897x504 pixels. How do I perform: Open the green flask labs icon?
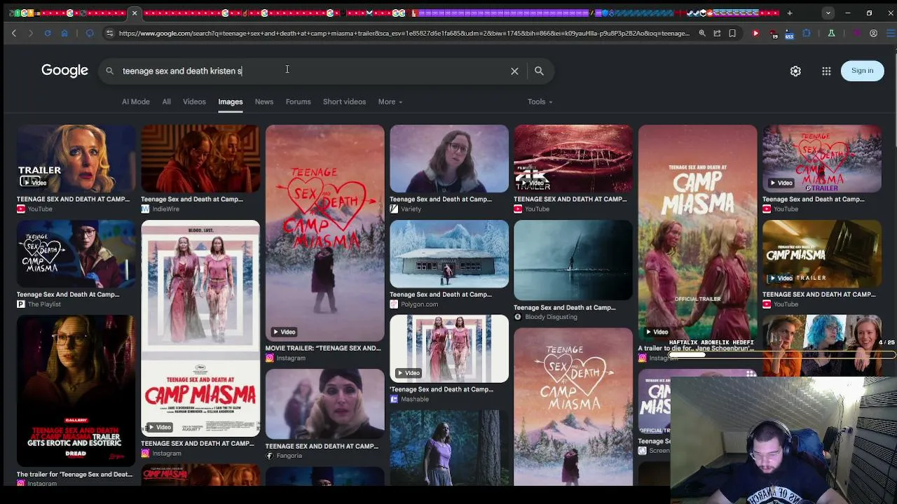(x=831, y=33)
